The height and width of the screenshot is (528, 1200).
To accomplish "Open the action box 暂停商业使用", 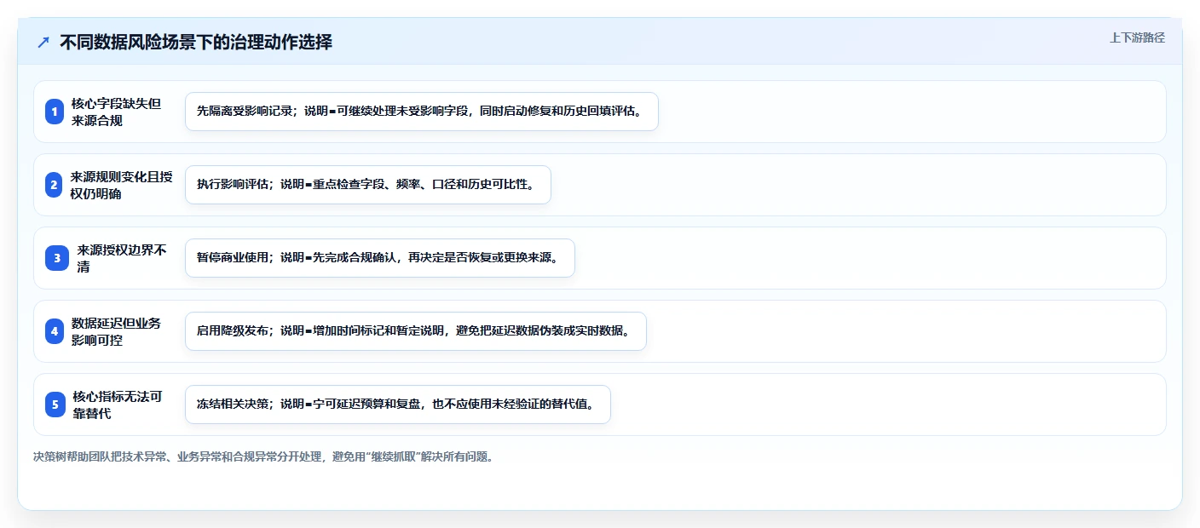I will coord(380,258).
